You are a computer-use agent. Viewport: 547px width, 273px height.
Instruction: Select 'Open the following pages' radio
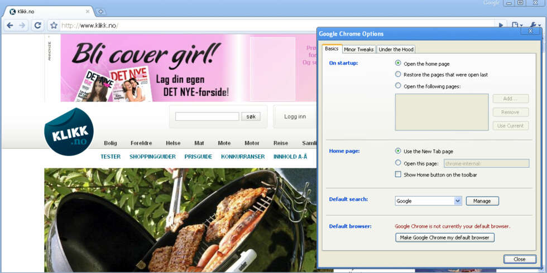coord(398,85)
